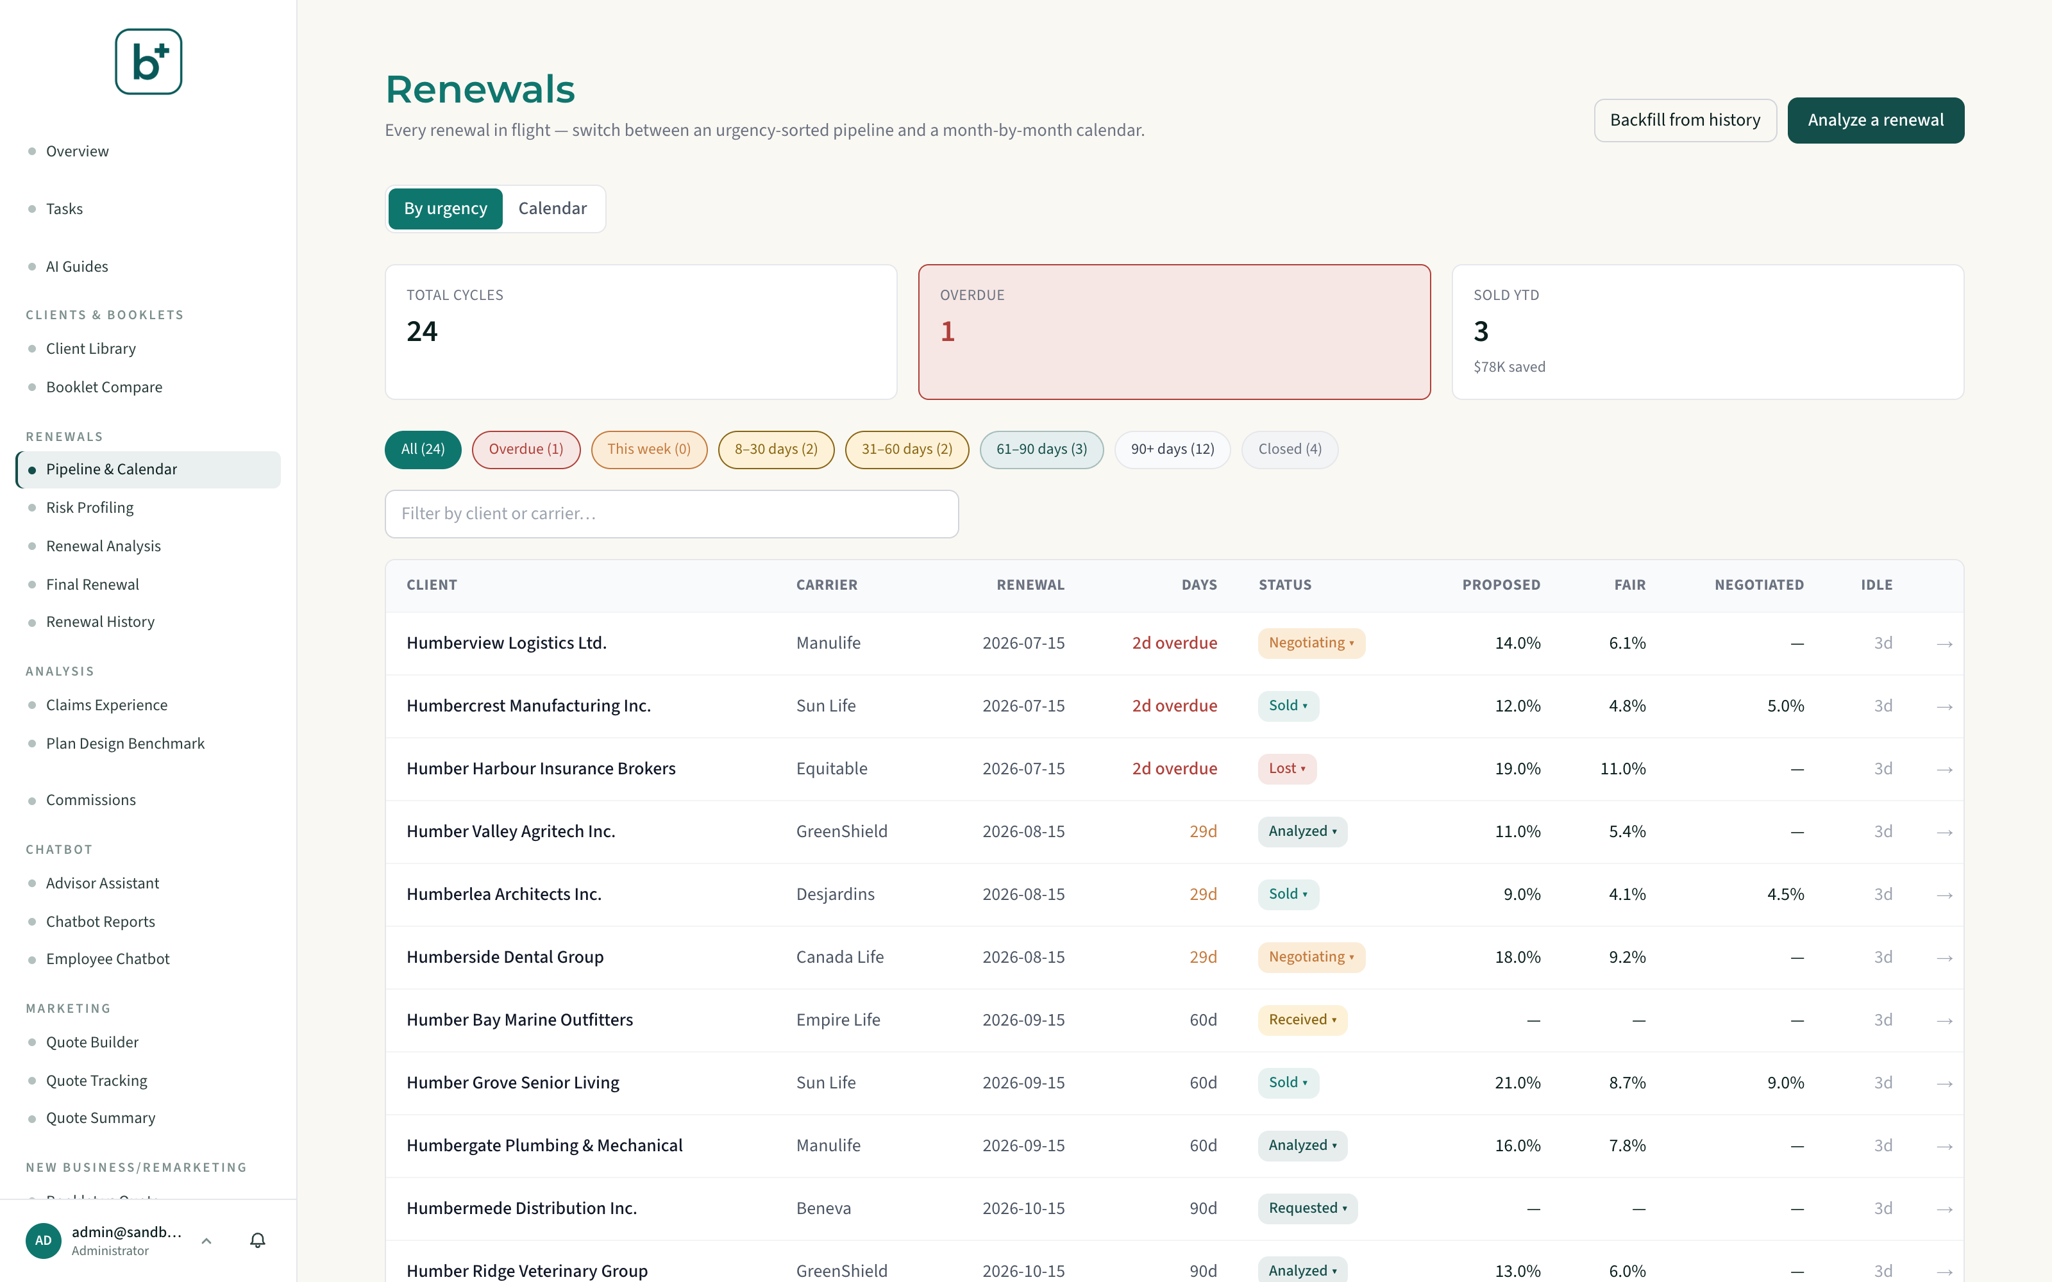
Task: Open Lost status dropdown for Humber Harbour
Action: (1287, 768)
